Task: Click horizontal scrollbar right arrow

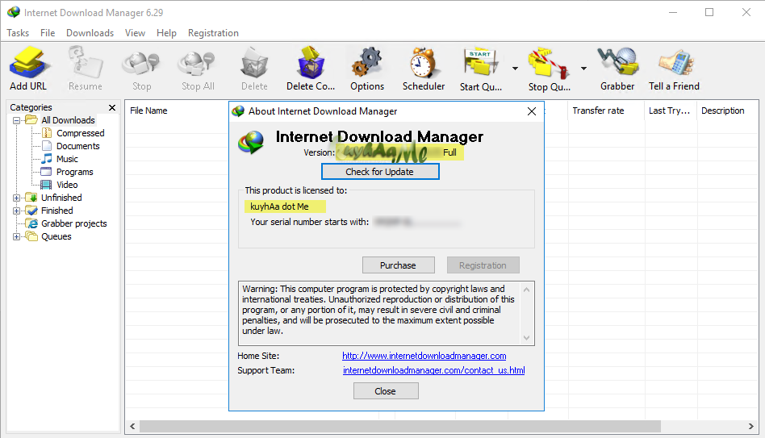Action: [750, 426]
